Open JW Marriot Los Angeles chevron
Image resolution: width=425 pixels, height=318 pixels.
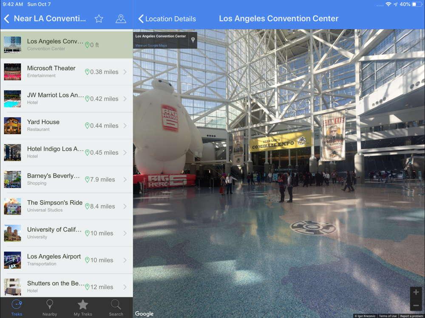pyautogui.click(x=125, y=99)
